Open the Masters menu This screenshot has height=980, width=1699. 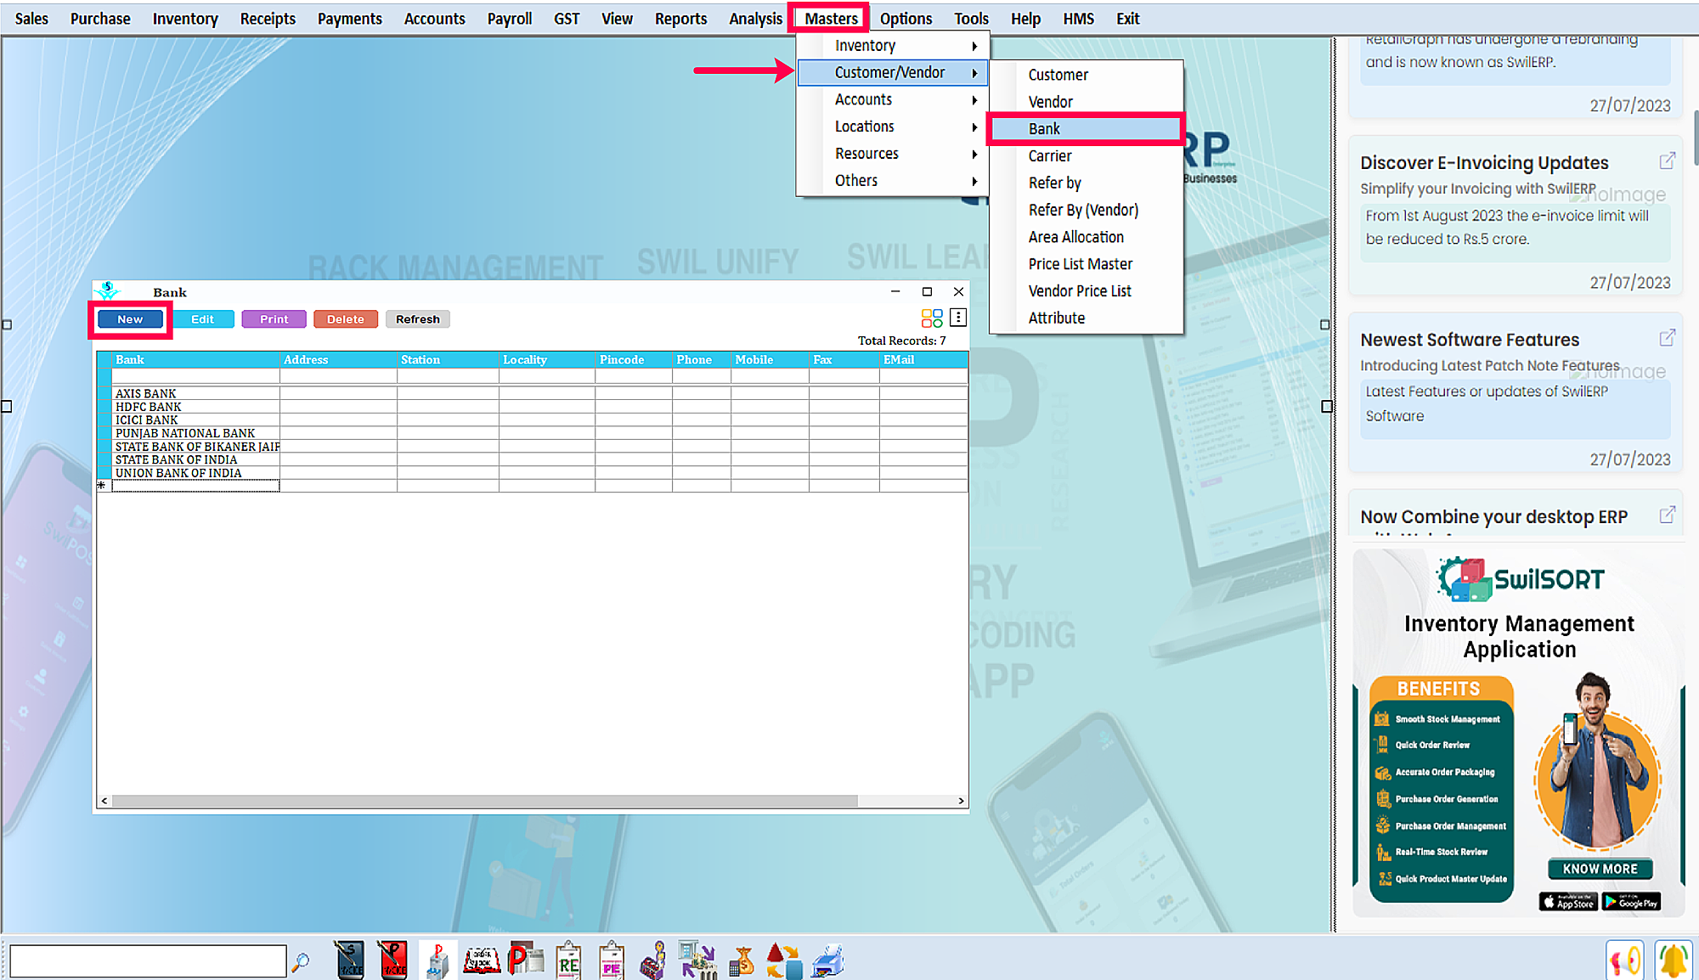click(831, 18)
